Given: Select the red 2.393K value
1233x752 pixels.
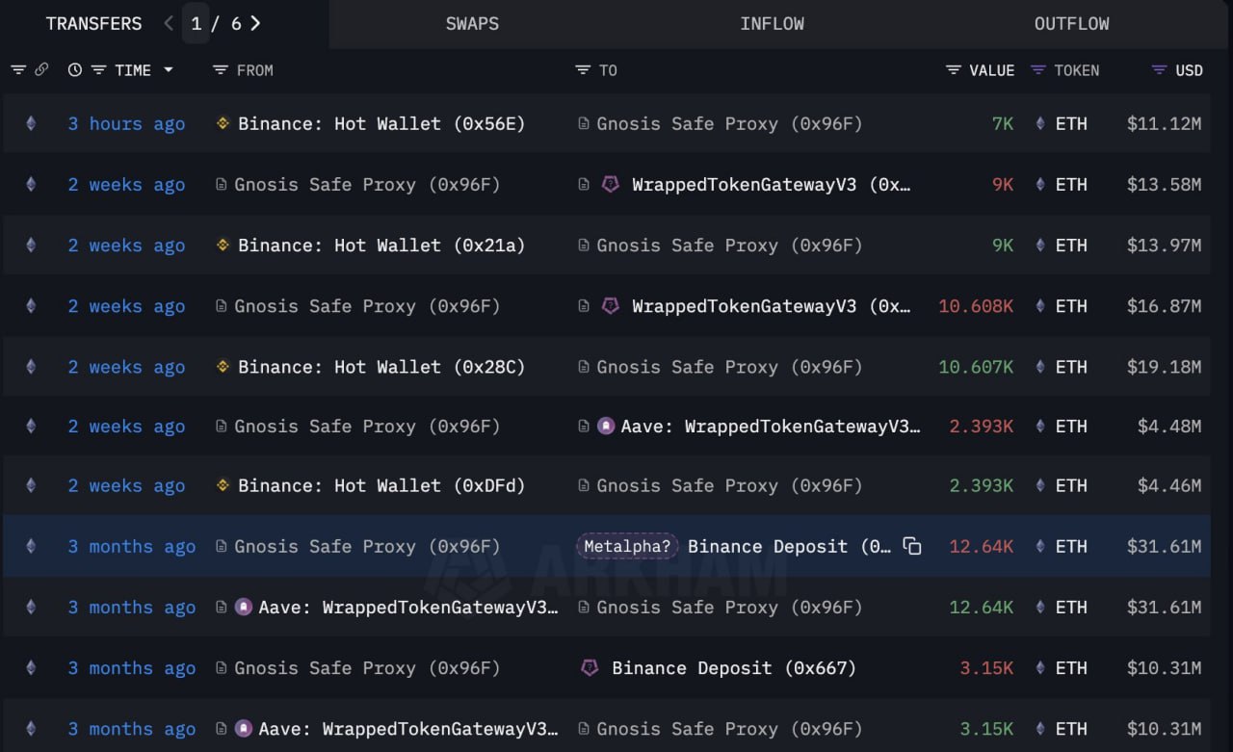Looking at the screenshot, I should 982,426.
